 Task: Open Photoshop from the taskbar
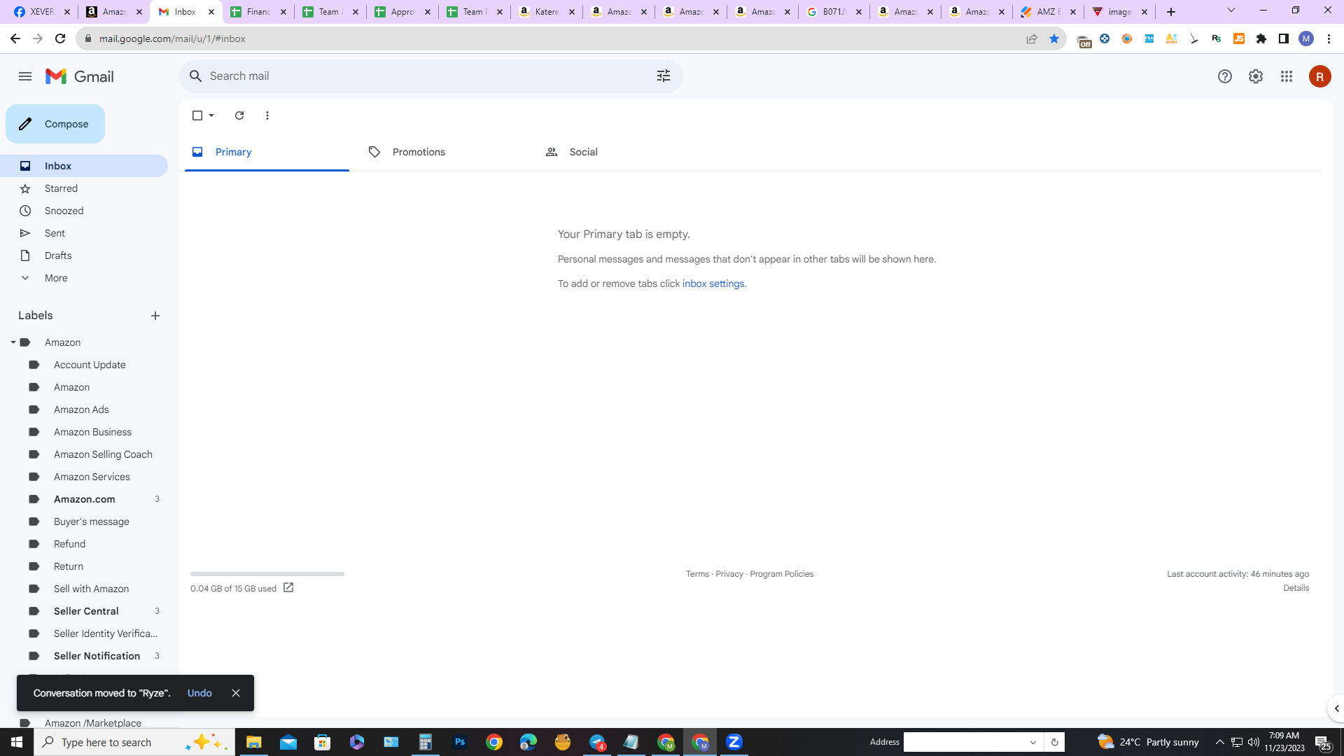pos(460,742)
